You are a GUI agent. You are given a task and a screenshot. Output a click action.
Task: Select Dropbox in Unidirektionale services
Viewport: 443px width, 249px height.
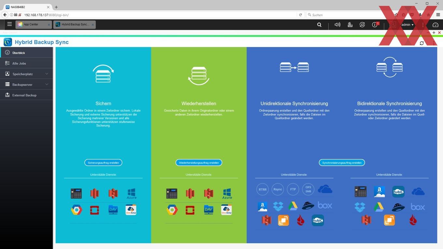[x=278, y=206]
